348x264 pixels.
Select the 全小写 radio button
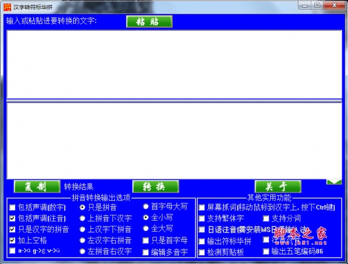click(x=146, y=218)
